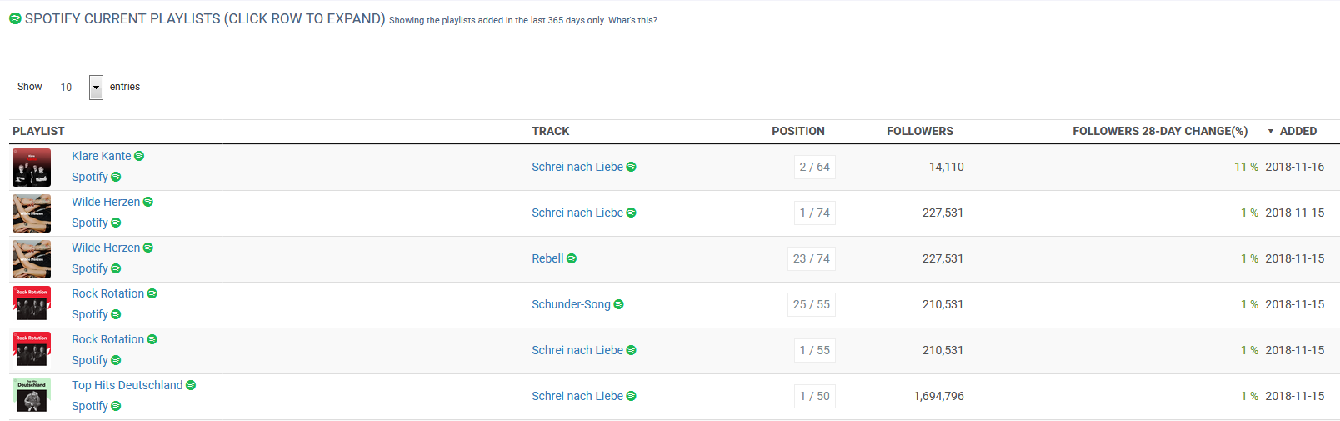Click Spotify icon beside Top Hits Deutschland
1340x421 pixels.
(191, 385)
